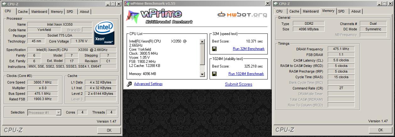Click the Rated FSB 1900.3 MHz value

[x=43, y=99]
